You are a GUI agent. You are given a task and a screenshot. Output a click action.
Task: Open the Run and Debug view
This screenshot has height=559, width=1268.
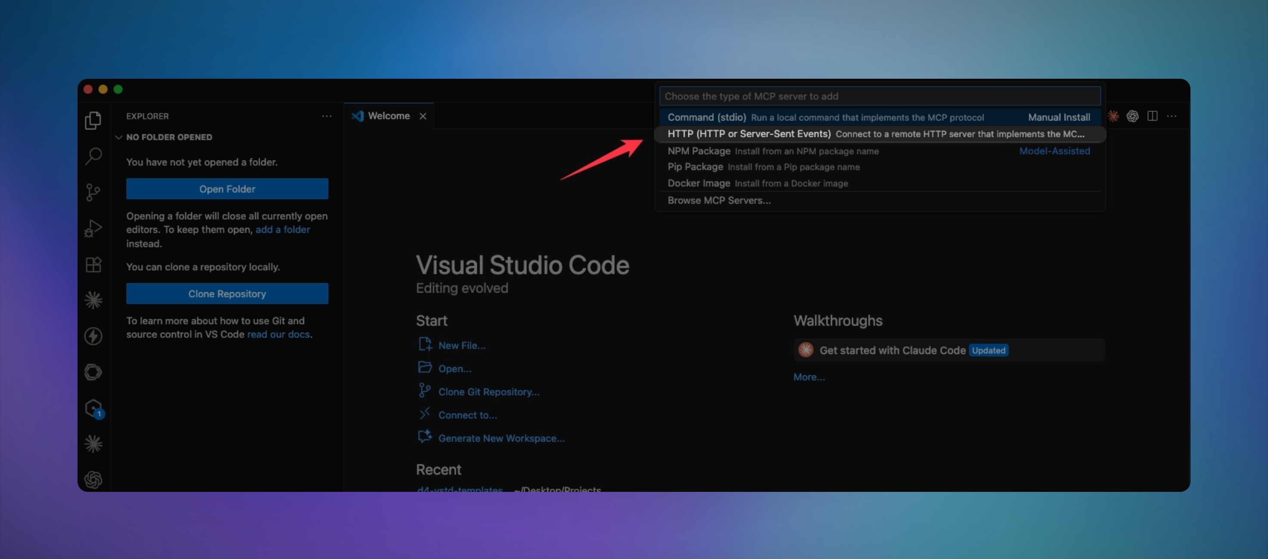[x=93, y=228]
